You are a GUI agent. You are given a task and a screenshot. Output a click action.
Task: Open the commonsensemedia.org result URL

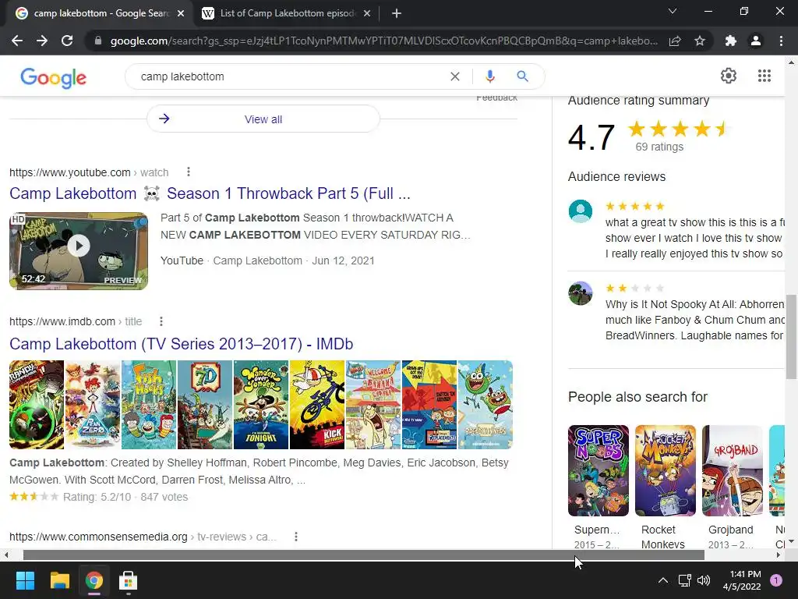[x=143, y=537]
